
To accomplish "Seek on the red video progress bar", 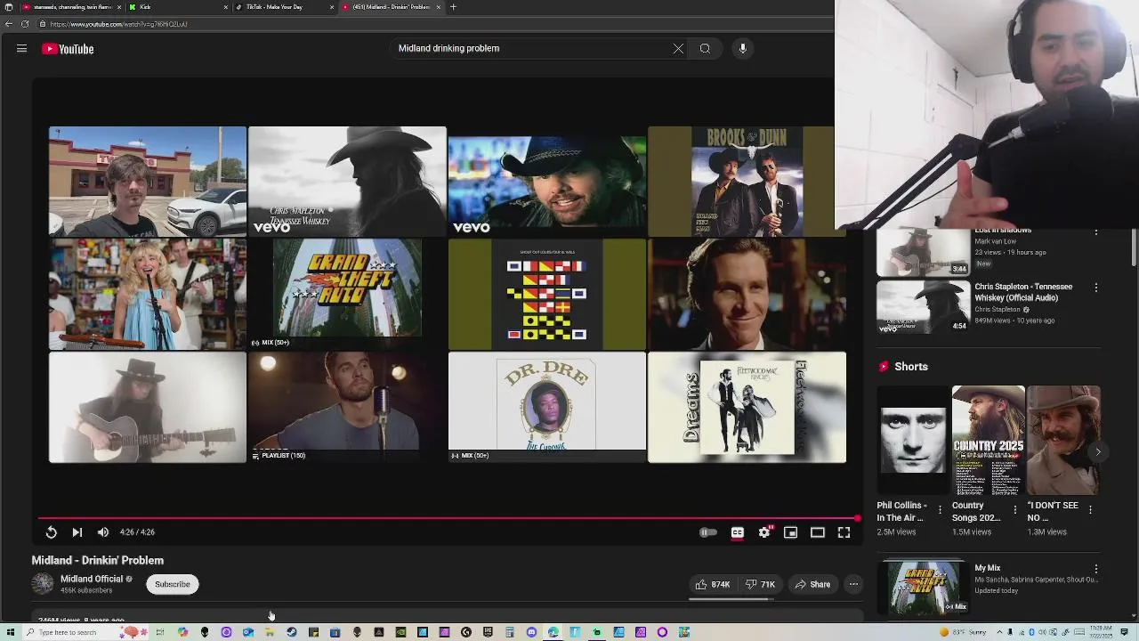I will point(448,518).
